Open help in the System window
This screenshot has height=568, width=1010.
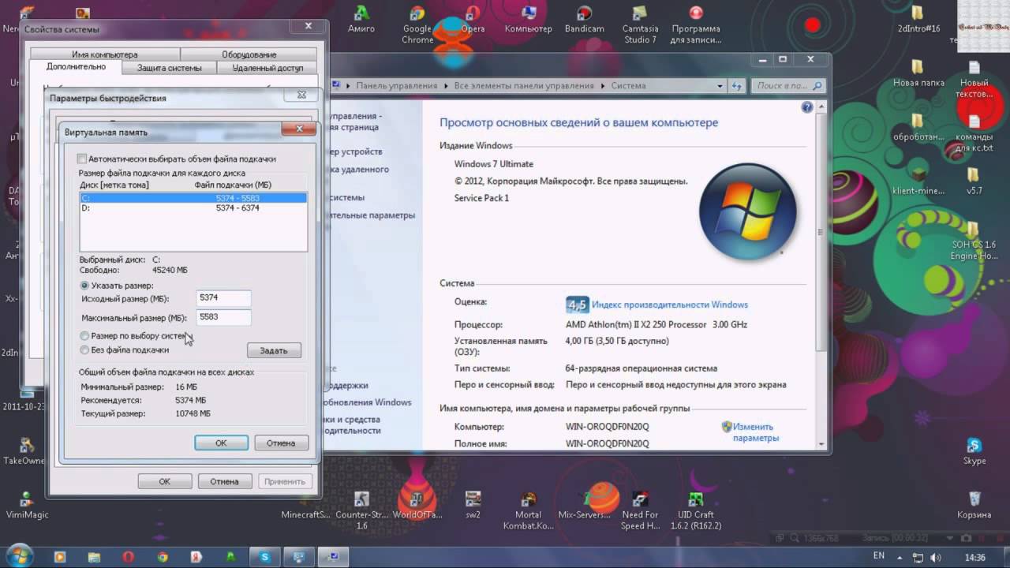[x=807, y=107]
